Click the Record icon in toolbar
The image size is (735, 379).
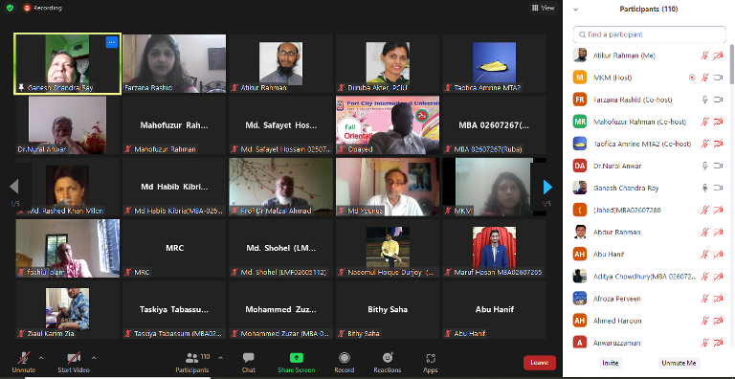pos(345,358)
